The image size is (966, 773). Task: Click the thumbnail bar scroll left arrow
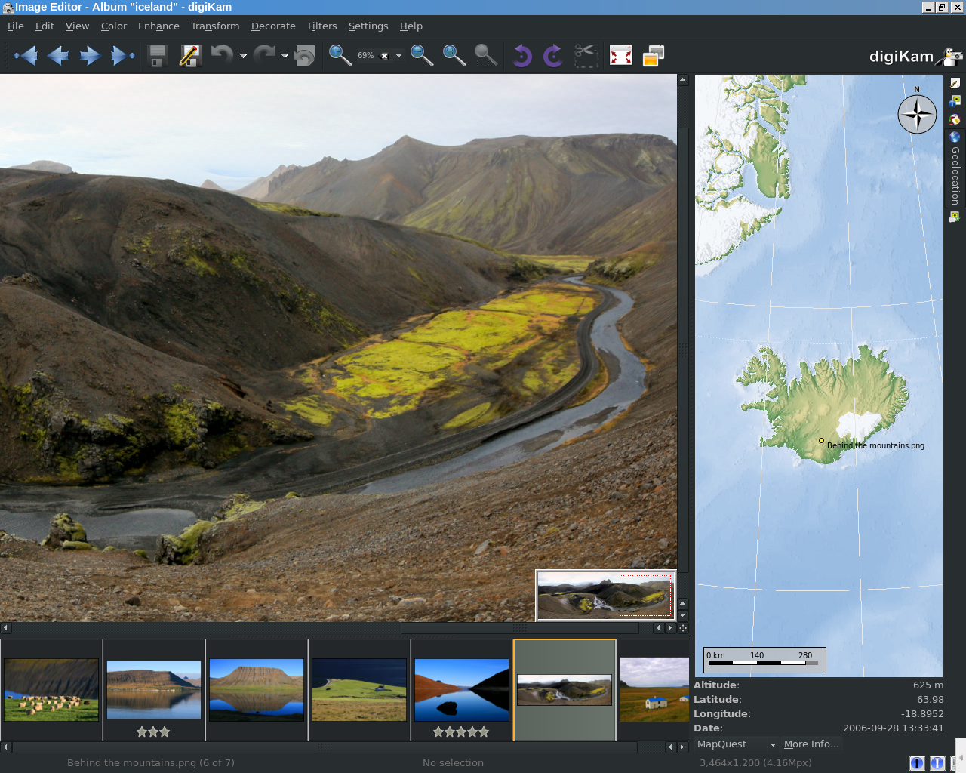coord(5,747)
